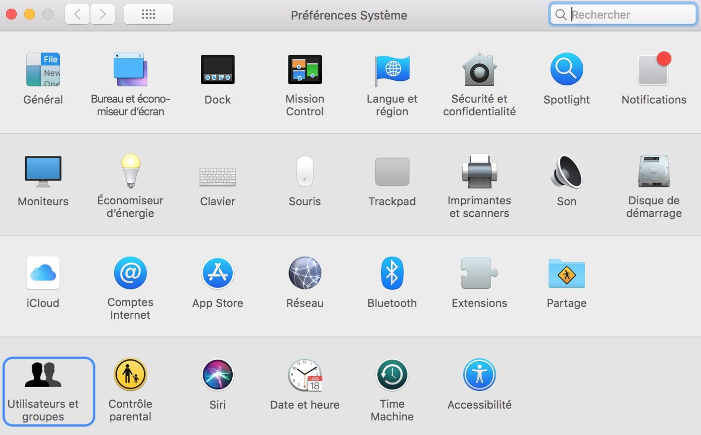701x435 pixels.
Task: Open Économiseur d'énergie settings
Action: tap(131, 186)
